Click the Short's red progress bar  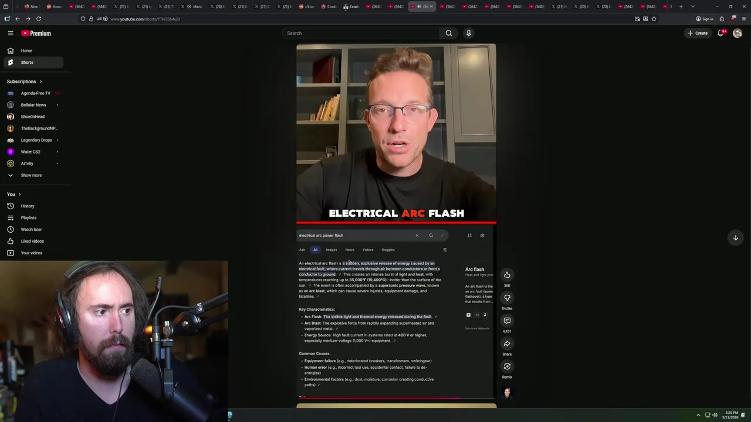click(396, 398)
